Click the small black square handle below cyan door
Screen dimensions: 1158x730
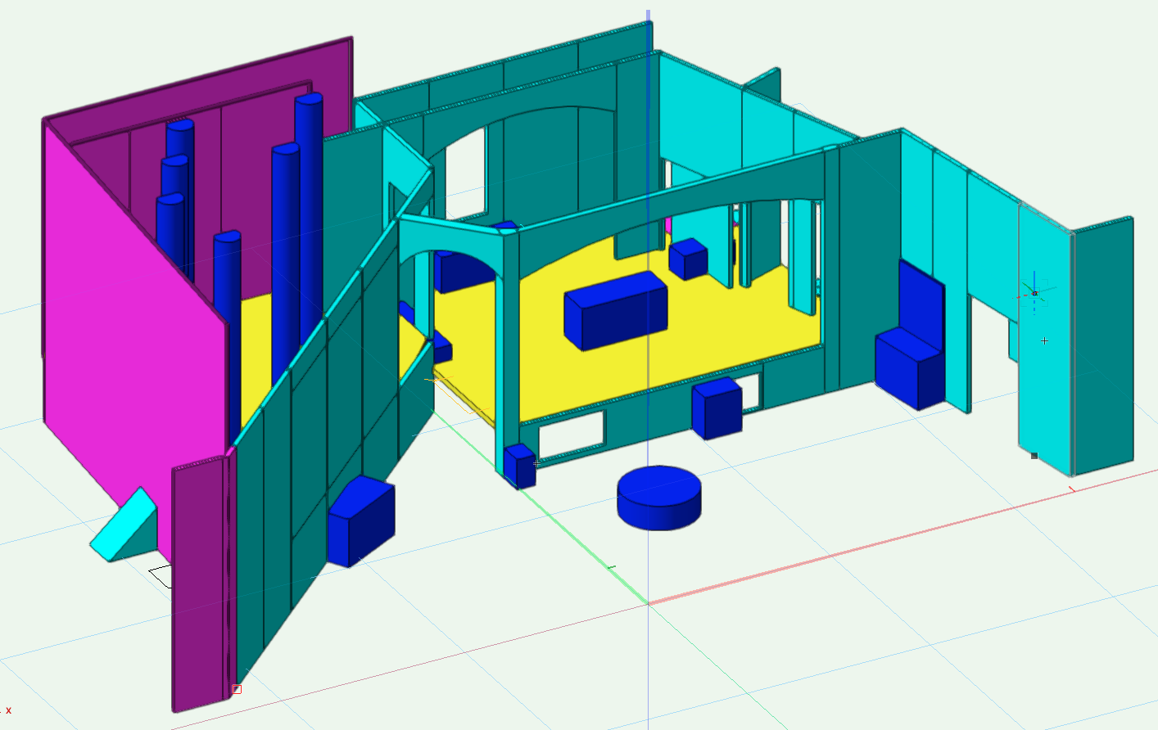click(1034, 456)
